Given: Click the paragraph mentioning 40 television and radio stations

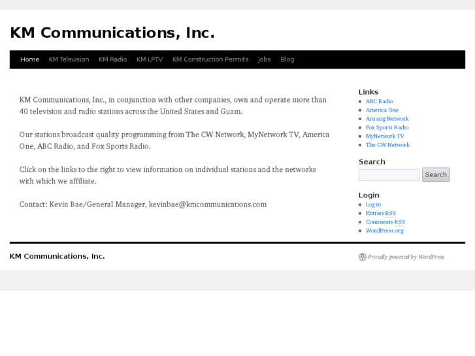Looking at the screenshot, I should point(173,105).
